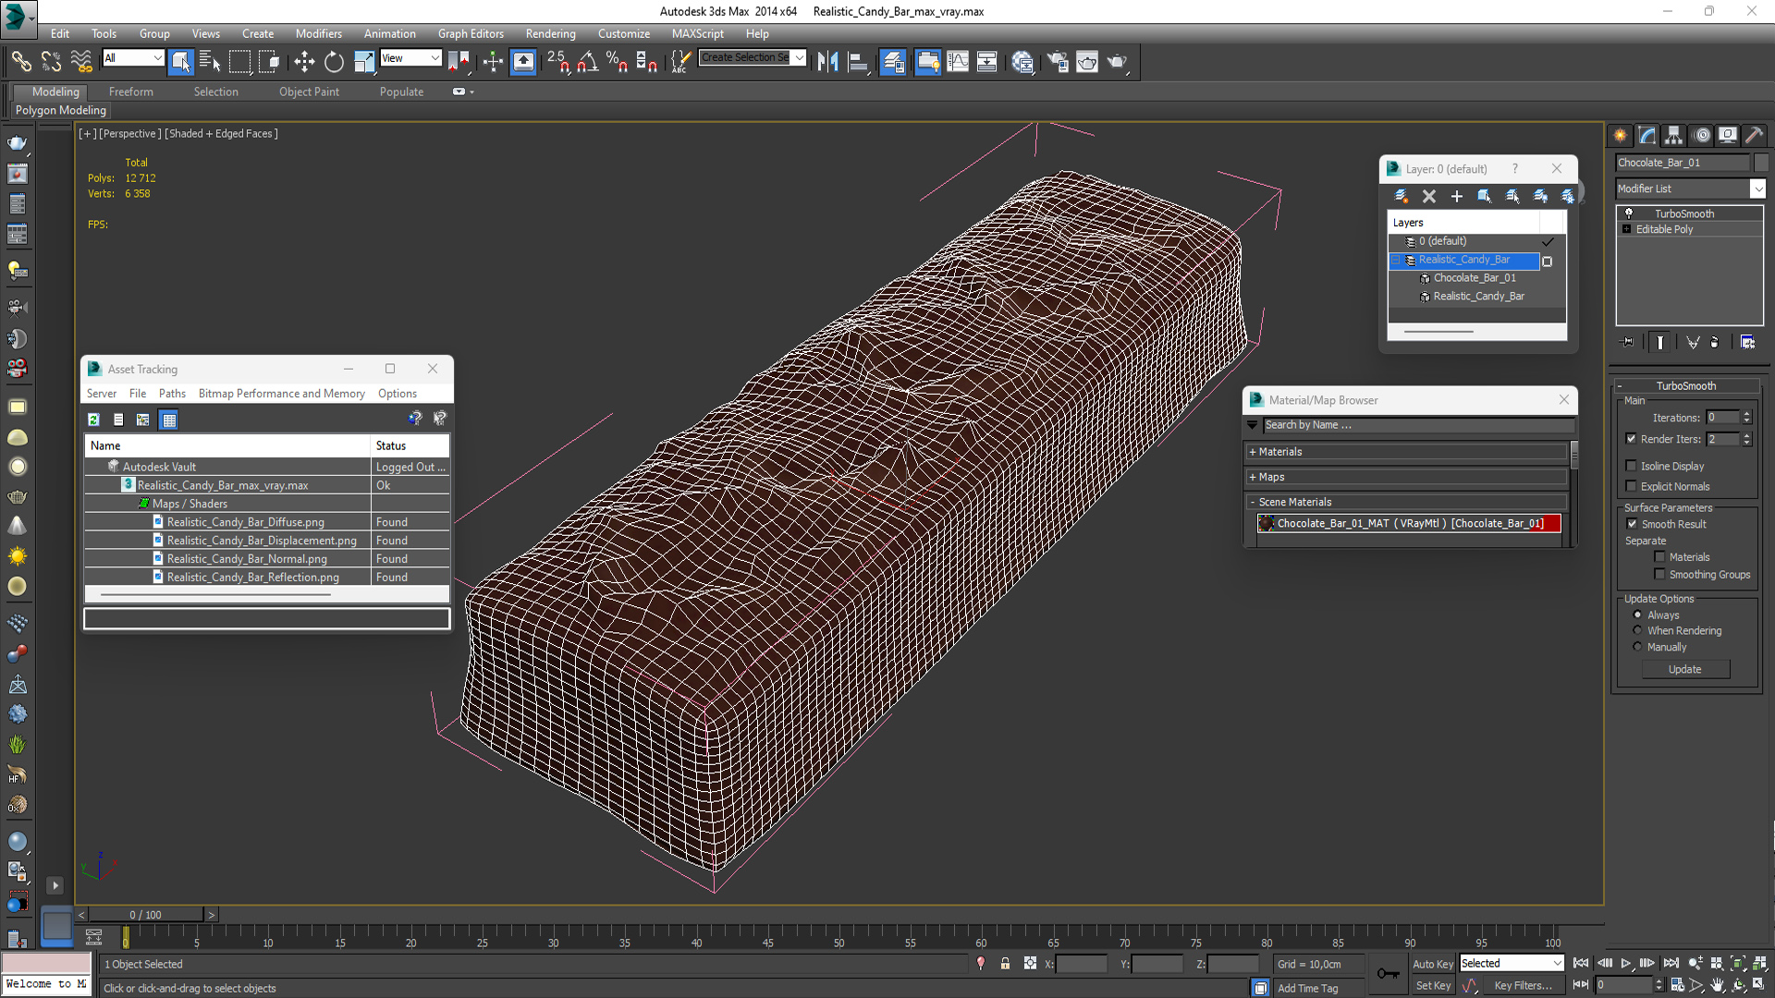
Task: Enable Isoline Display checkbox
Action: click(x=1632, y=467)
